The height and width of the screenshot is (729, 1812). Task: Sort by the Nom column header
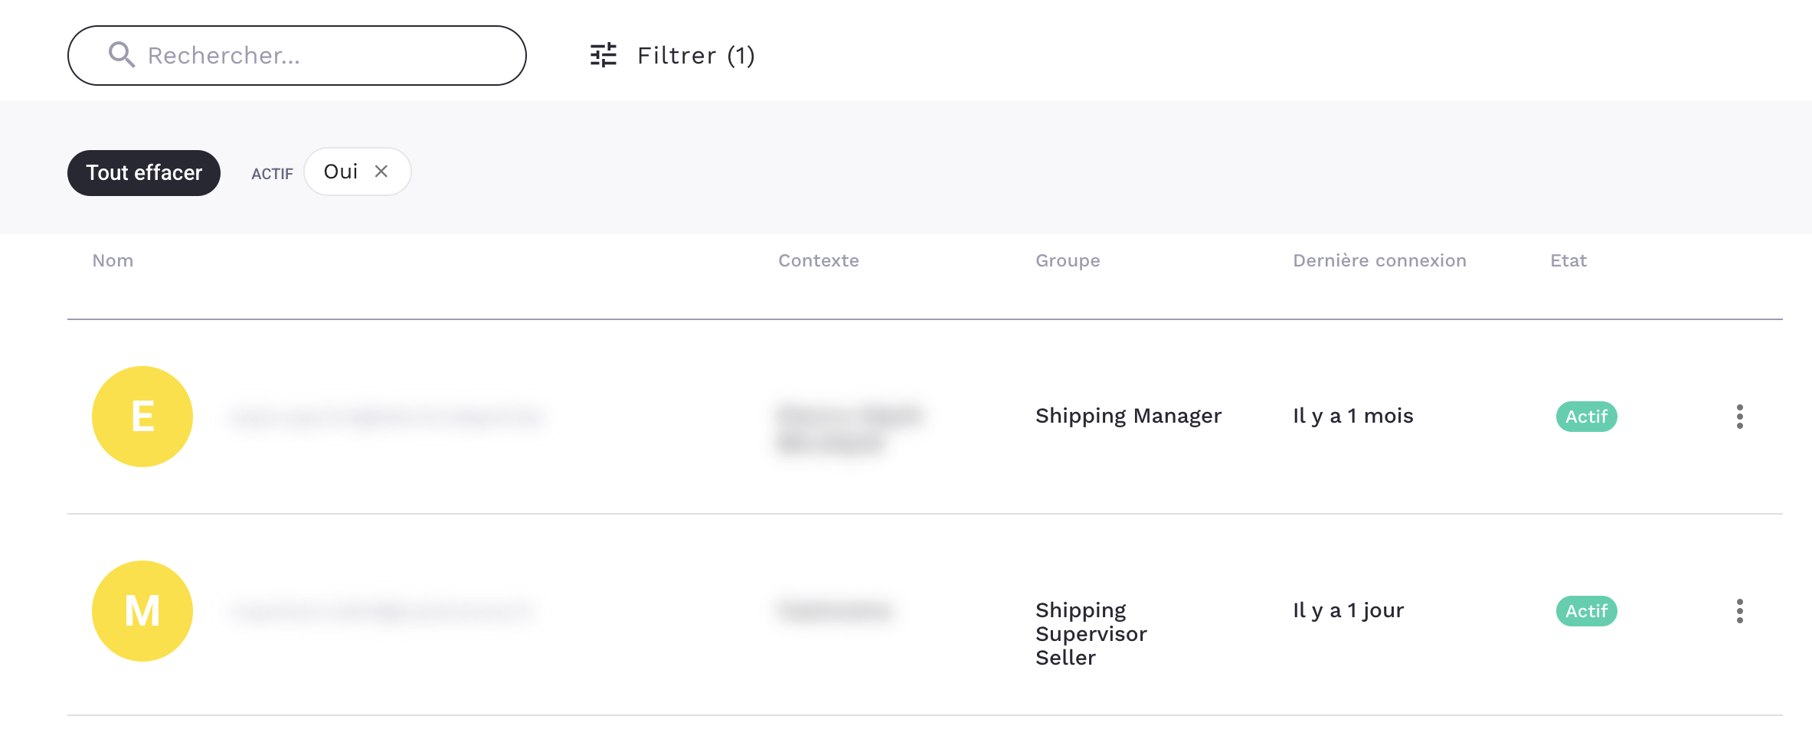[113, 260]
